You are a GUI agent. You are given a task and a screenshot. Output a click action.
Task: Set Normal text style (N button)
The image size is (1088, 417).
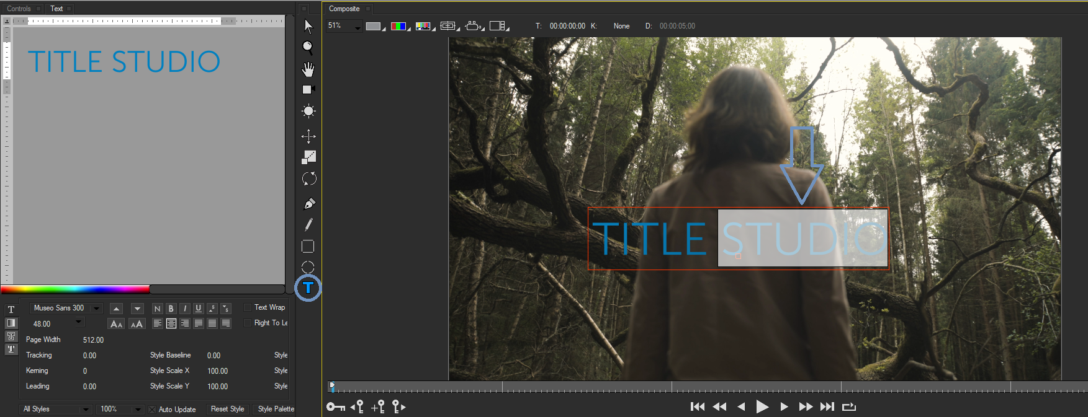coord(157,309)
